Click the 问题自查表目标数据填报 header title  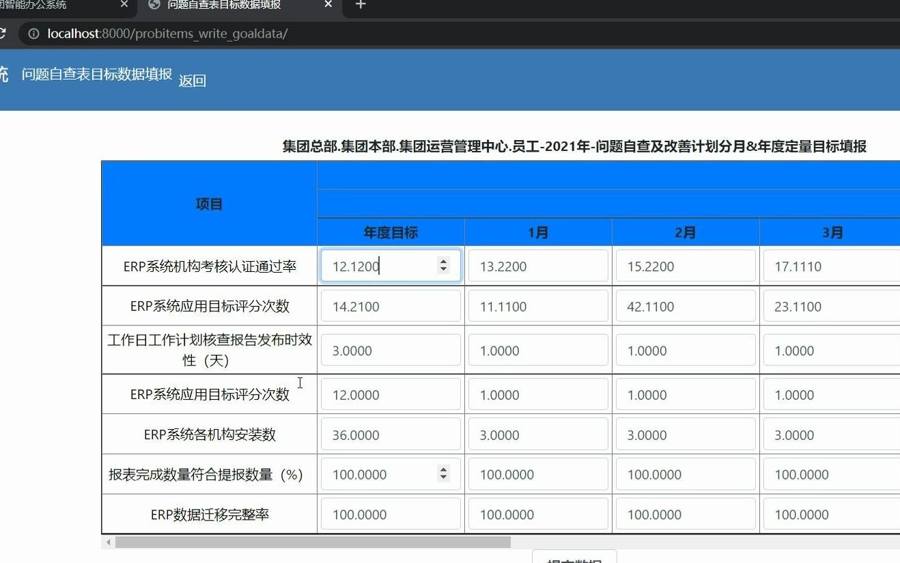pyautogui.click(x=97, y=74)
